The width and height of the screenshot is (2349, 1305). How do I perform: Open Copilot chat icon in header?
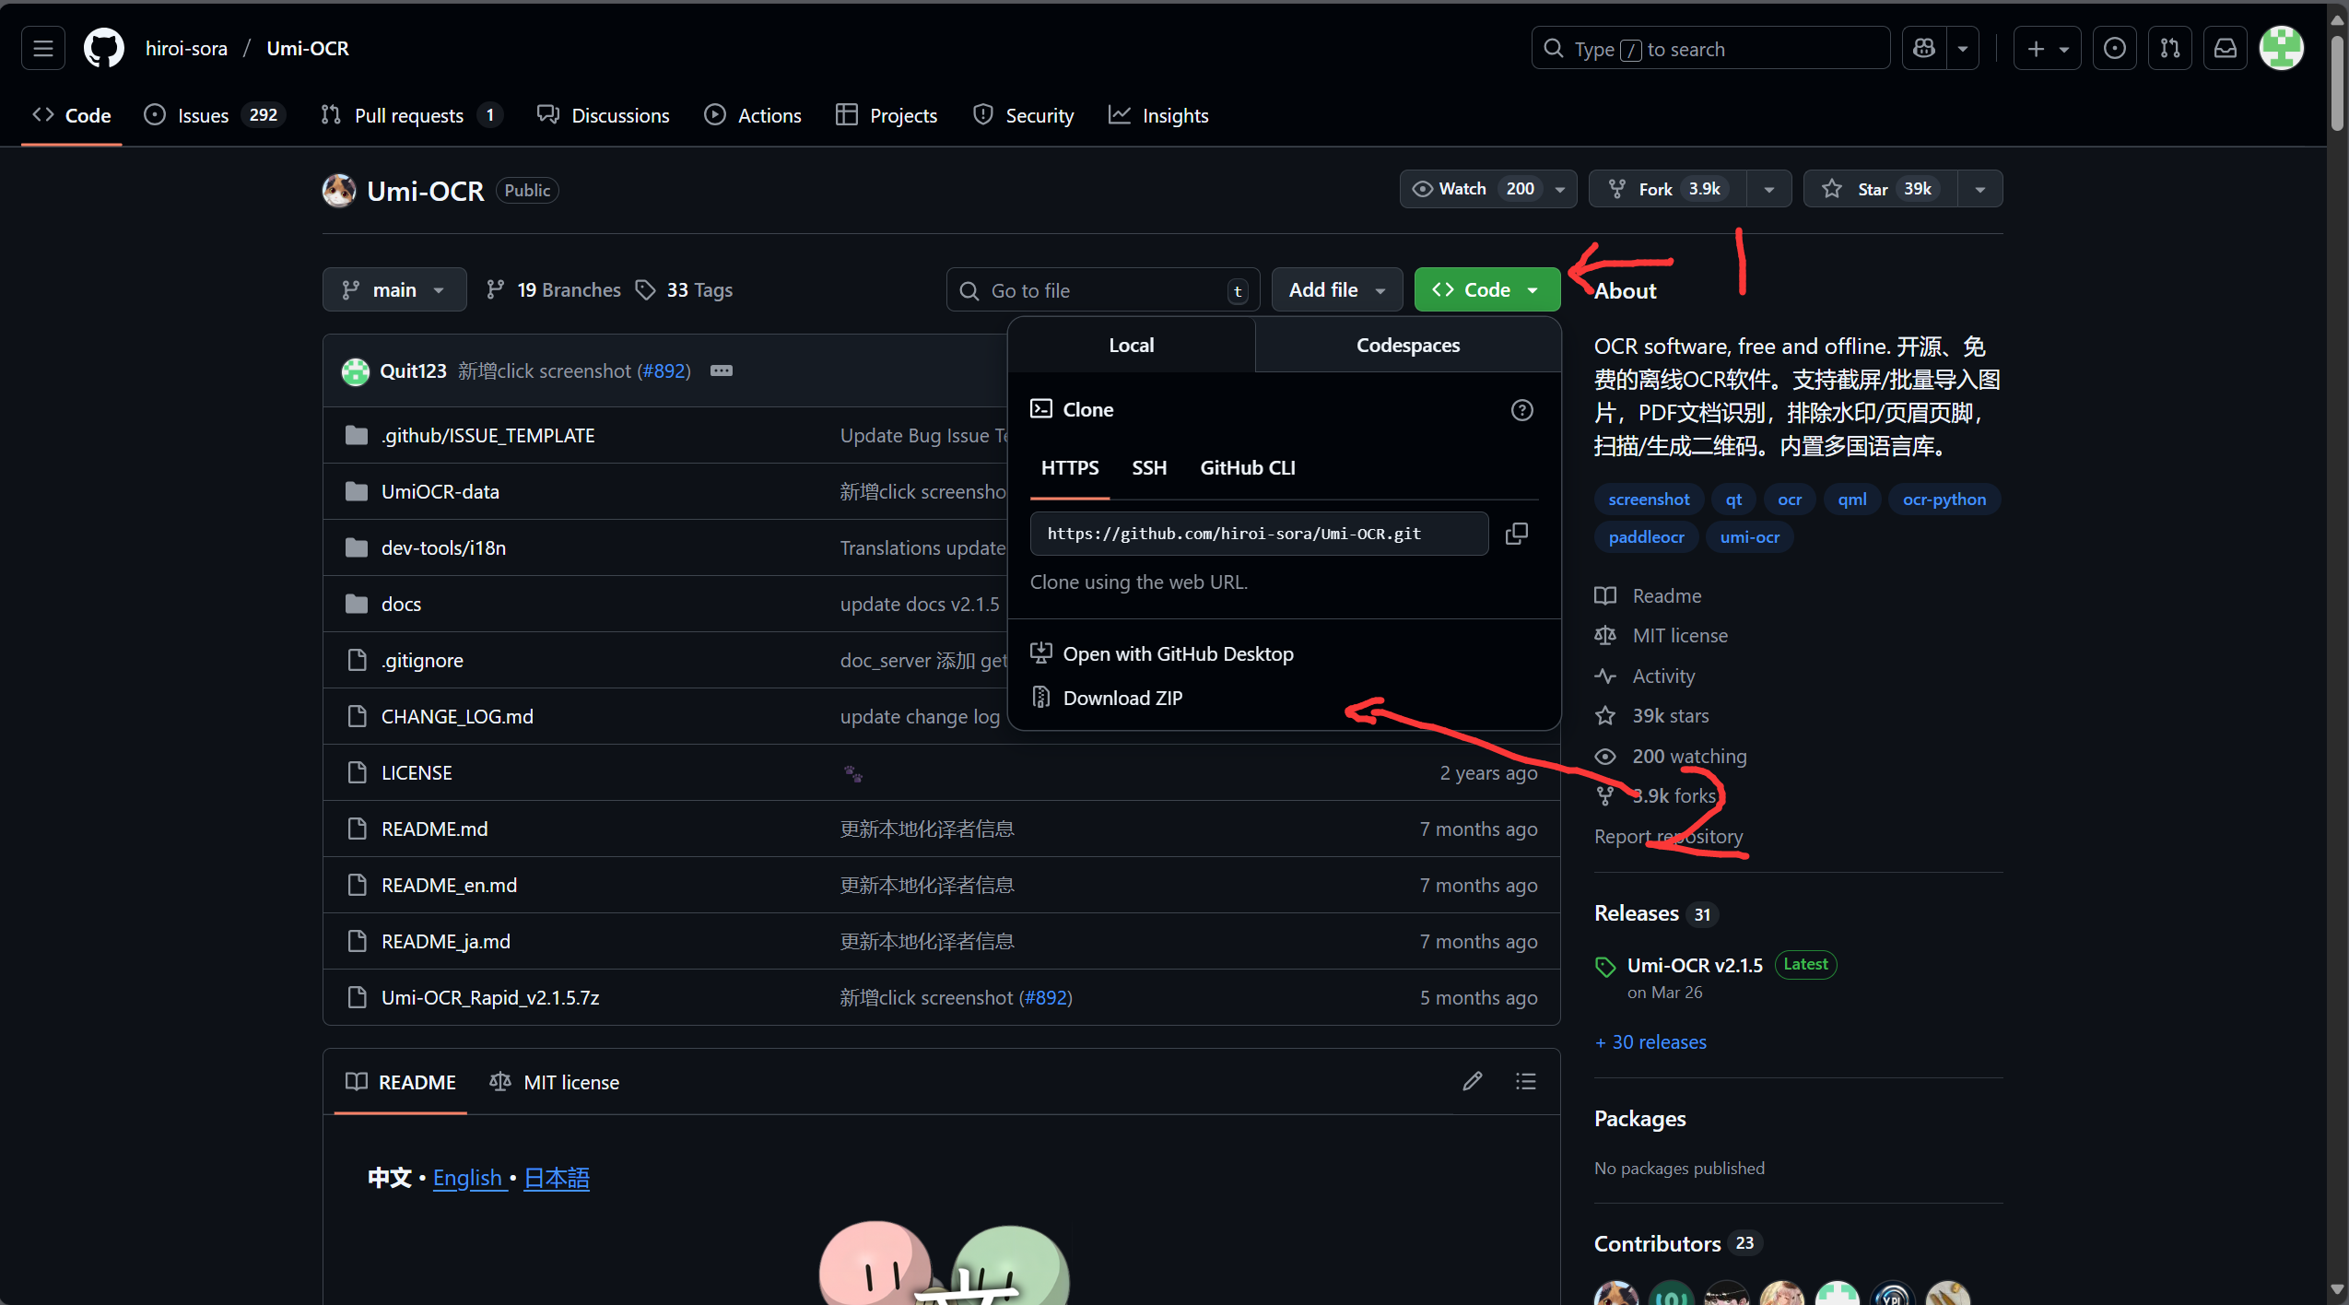click(1924, 49)
